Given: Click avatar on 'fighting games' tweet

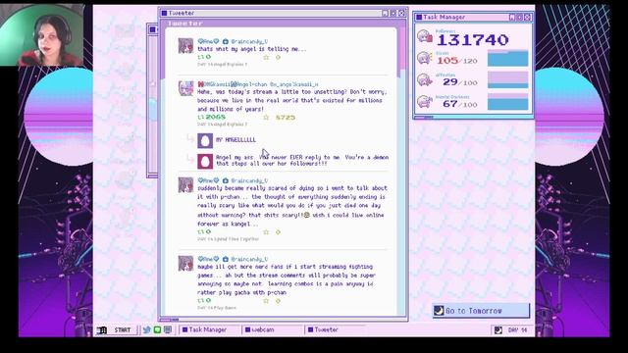Looking at the screenshot, I should pos(185,264).
